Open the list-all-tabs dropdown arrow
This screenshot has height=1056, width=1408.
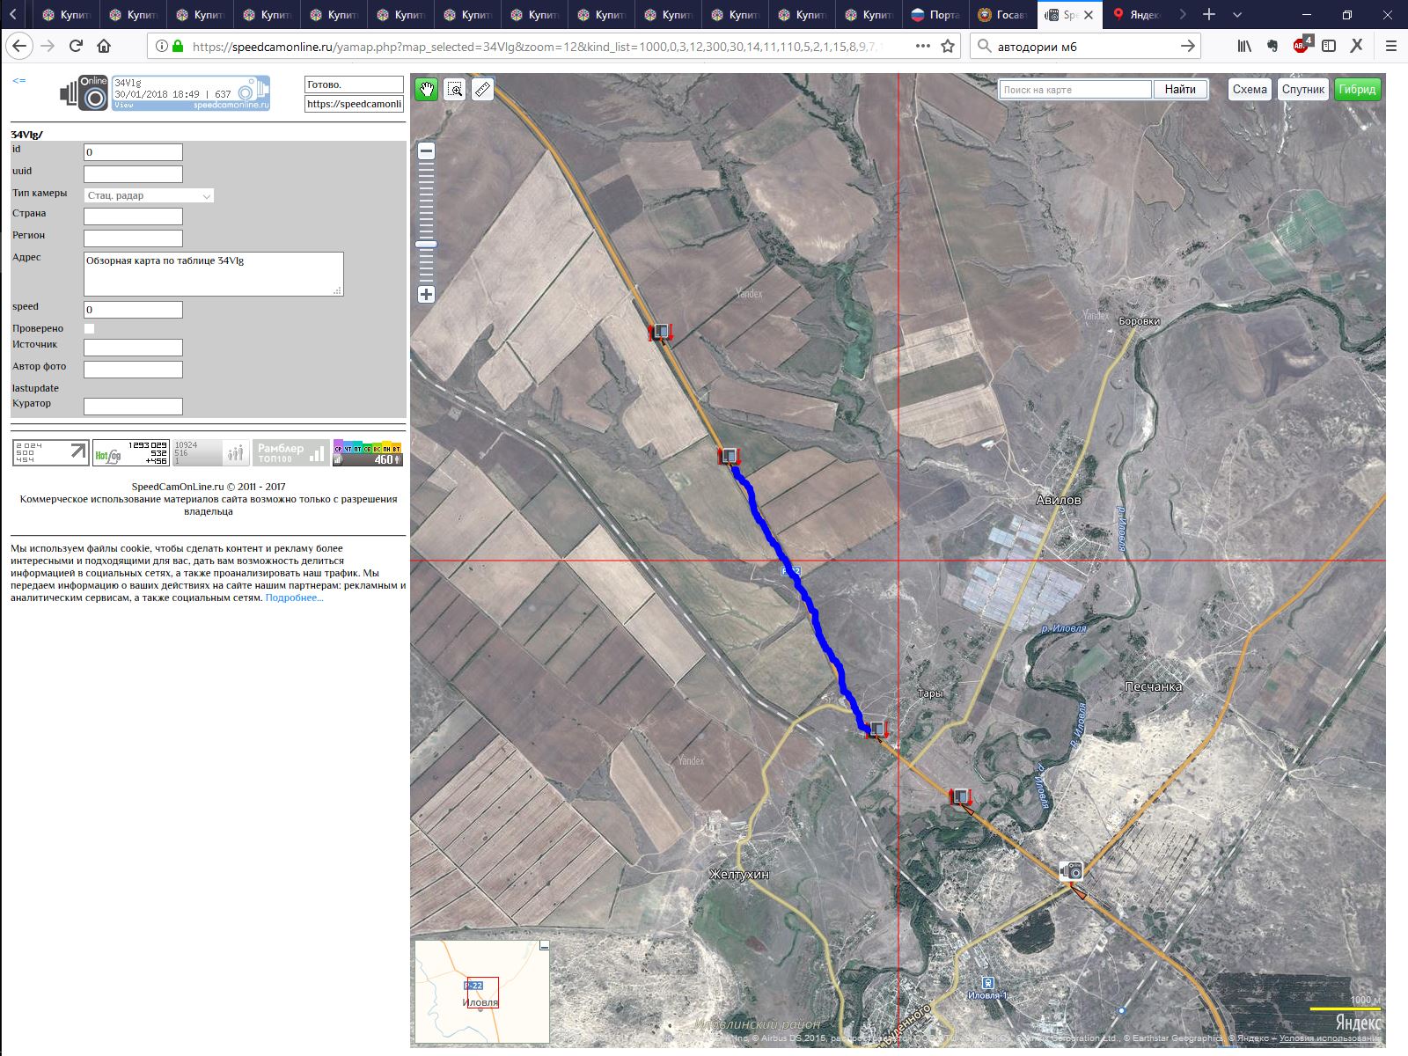(x=1237, y=14)
